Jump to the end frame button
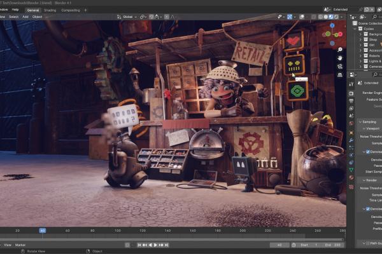This screenshot has height=254, width=382. tap(167, 245)
